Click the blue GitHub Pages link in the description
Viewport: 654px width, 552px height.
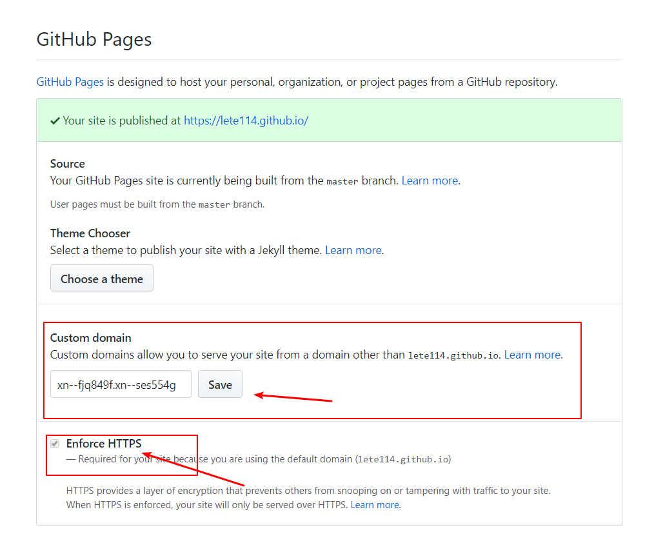[70, 82]
